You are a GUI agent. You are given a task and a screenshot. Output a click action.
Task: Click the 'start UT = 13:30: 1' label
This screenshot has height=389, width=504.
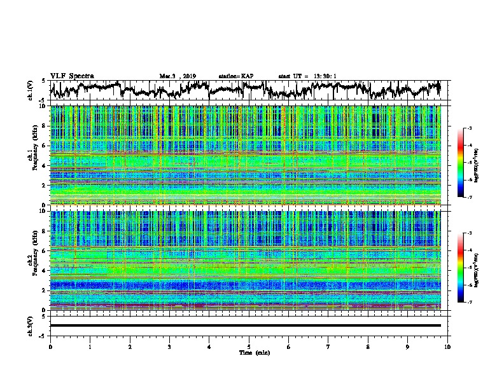click(307, 76)
